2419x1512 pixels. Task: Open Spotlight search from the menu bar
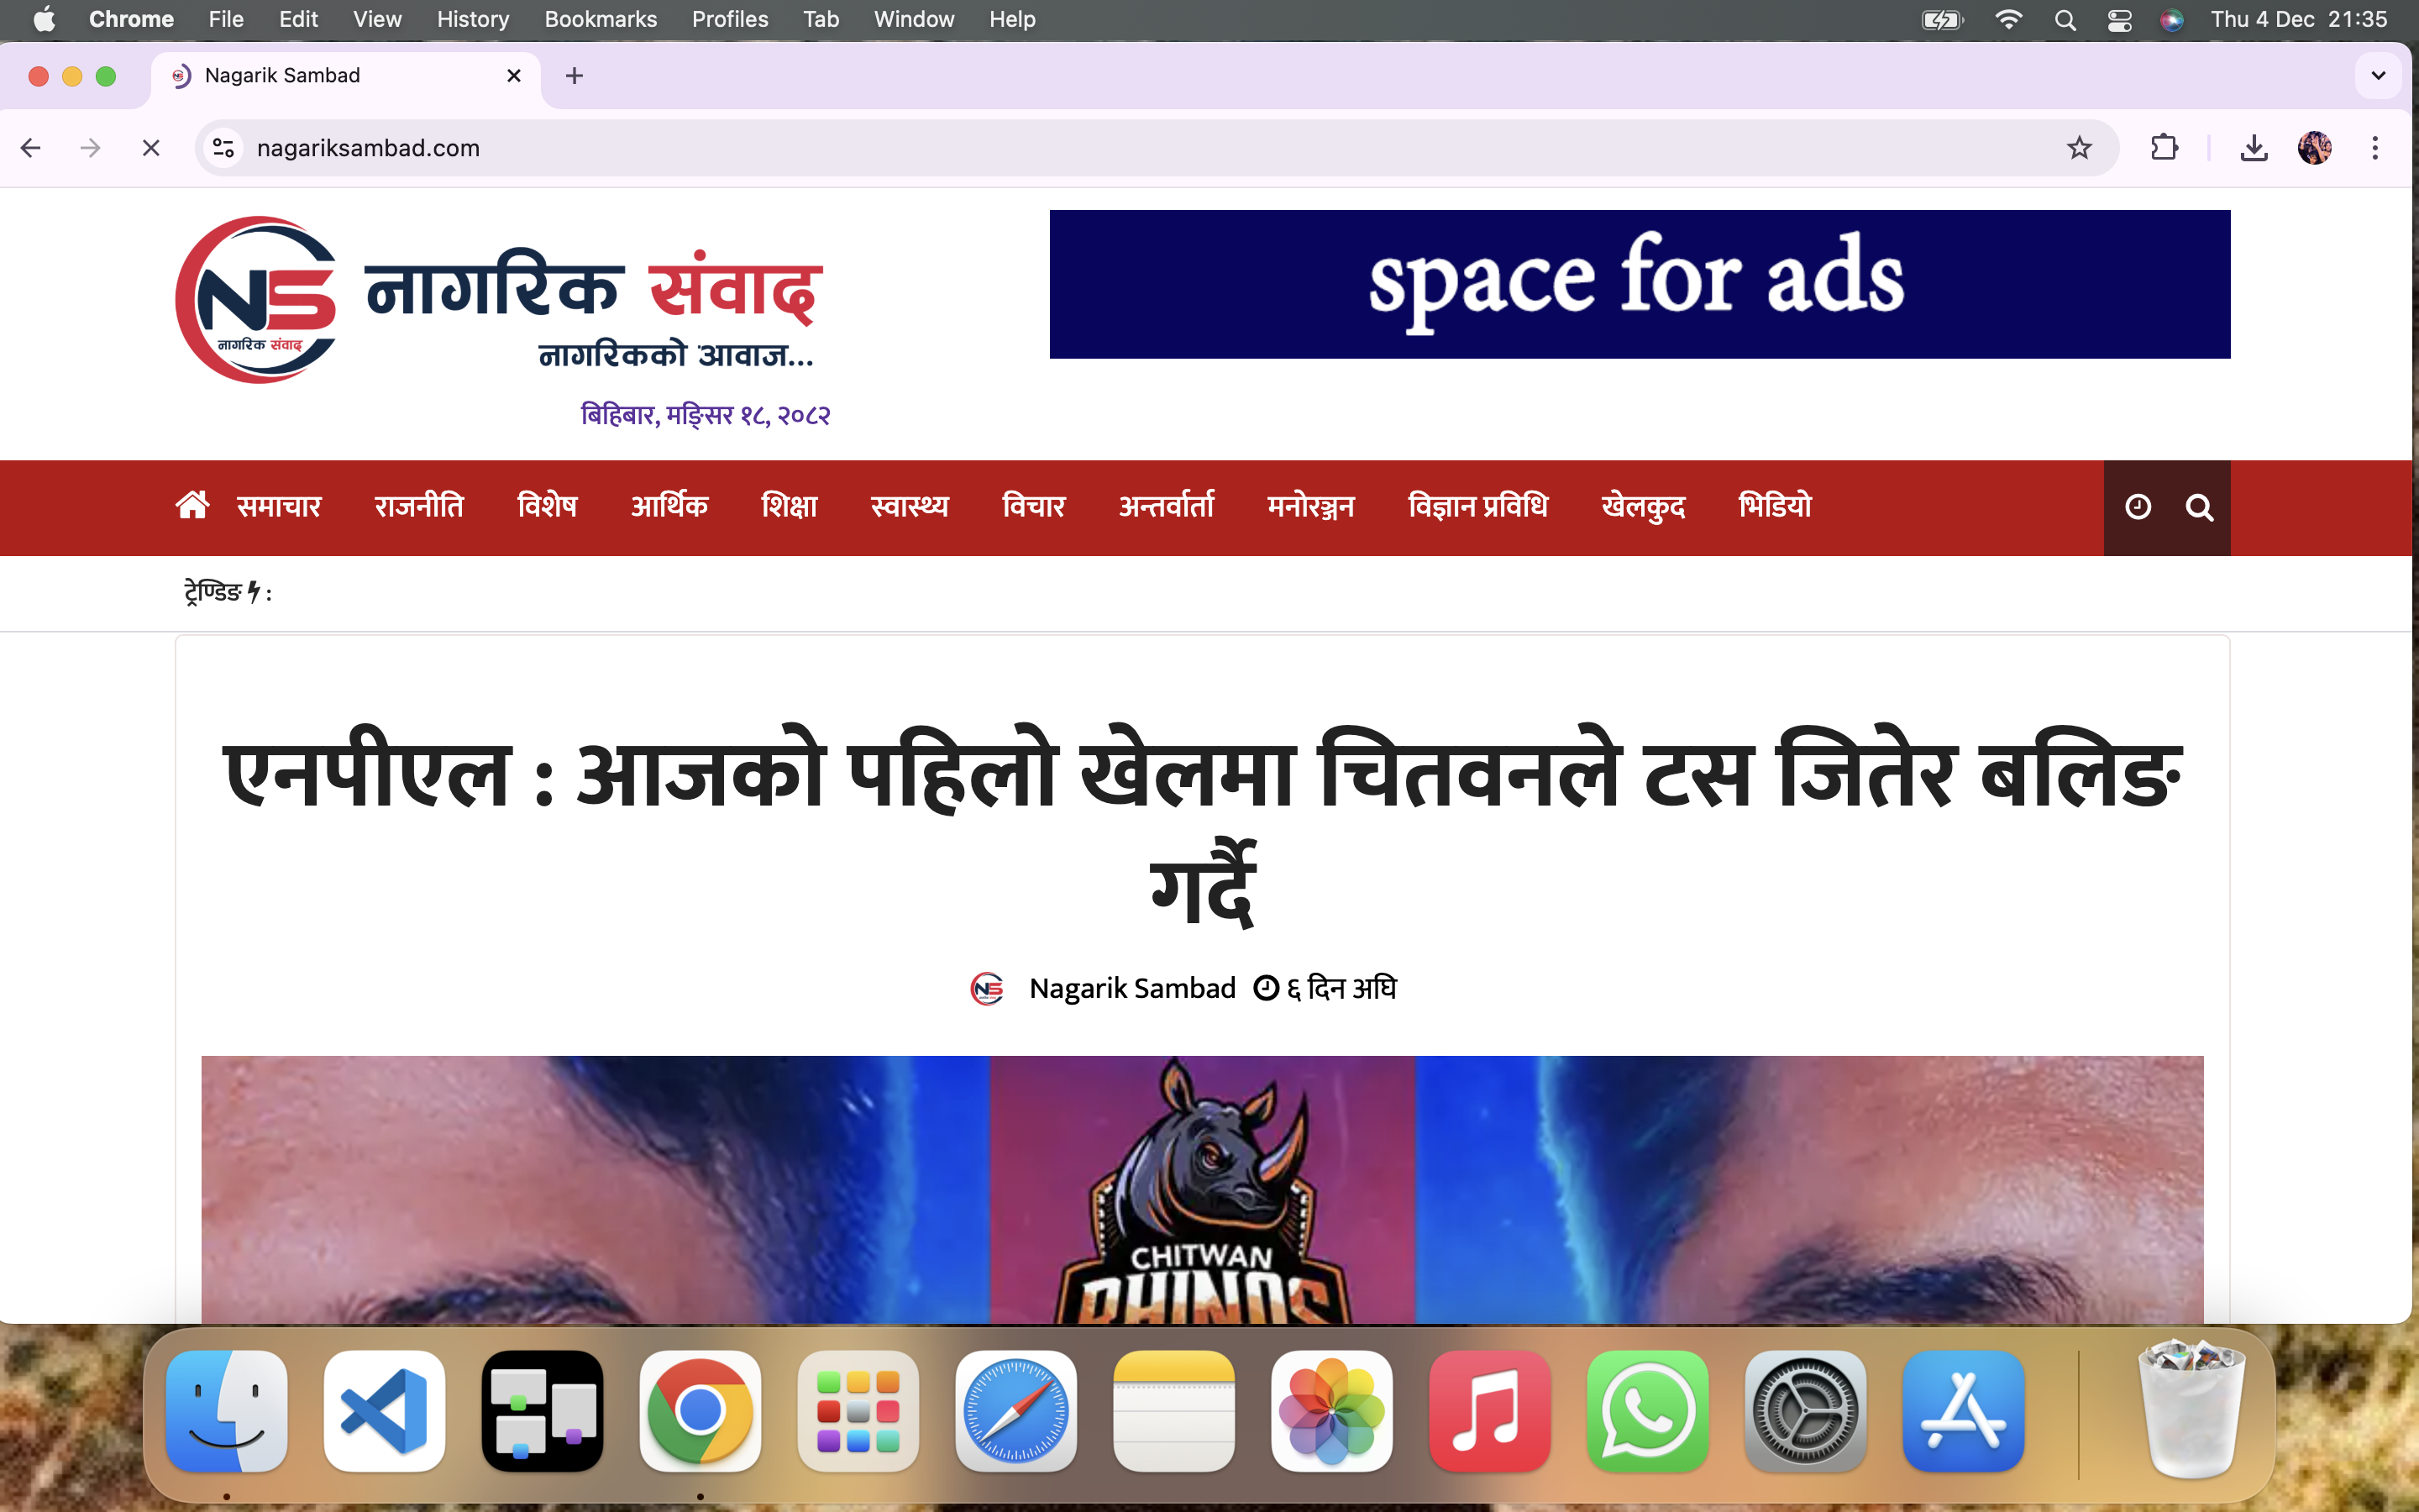point(2066,19)
